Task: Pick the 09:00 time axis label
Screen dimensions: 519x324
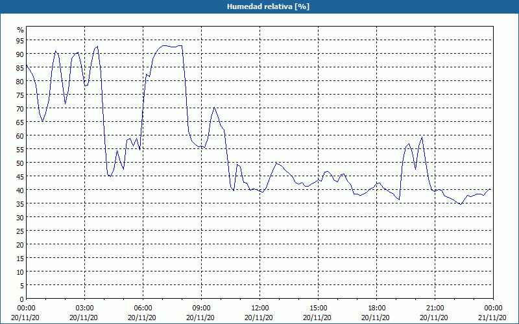Action: [x=201, y=308]
